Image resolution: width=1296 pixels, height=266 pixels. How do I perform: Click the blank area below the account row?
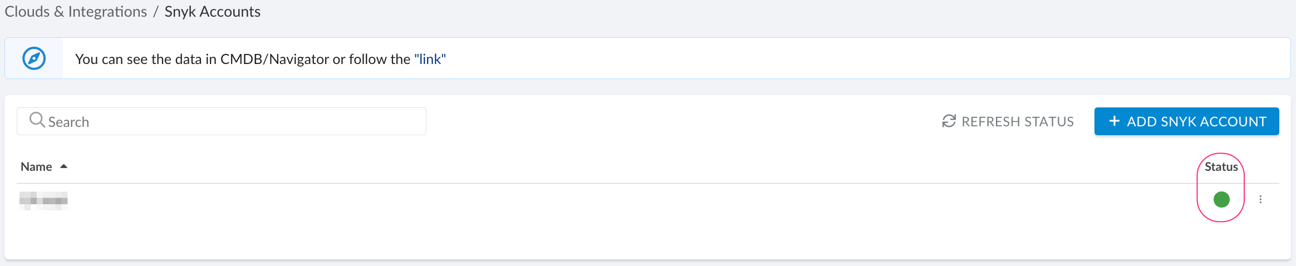[x=612, y=239]
